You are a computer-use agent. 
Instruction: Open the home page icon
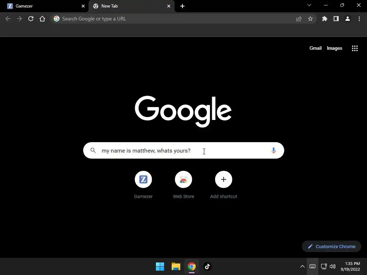[42, 19]
